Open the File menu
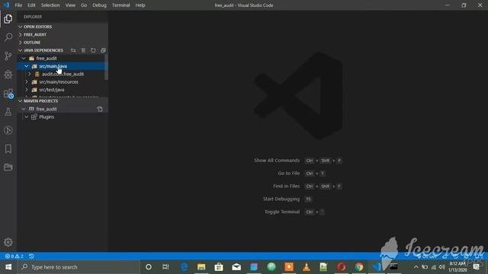This screenshot has width=488, height=274. pos(18,5)
